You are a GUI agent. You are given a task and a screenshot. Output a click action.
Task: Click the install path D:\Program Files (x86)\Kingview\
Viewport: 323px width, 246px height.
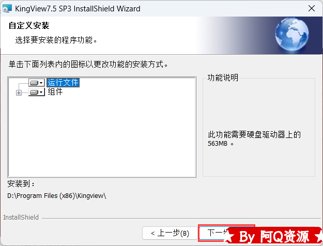coord(57,195)
